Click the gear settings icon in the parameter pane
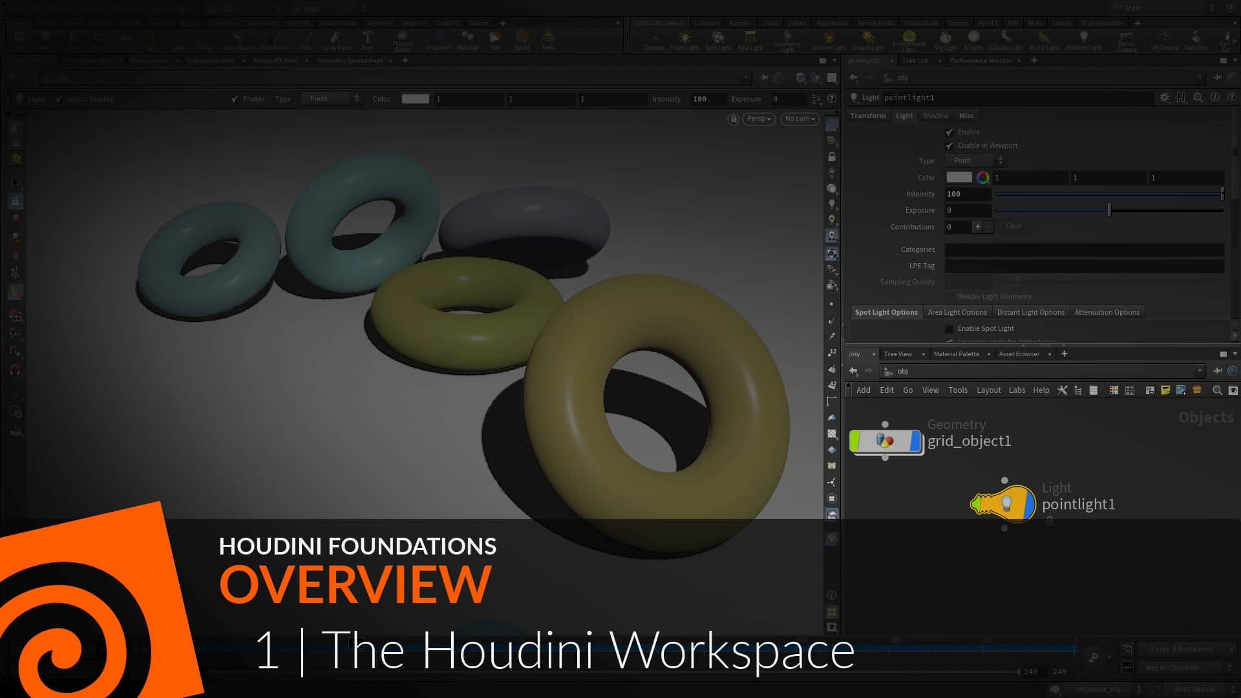Screen dimensions: 1241x698 pos(1165,98)
